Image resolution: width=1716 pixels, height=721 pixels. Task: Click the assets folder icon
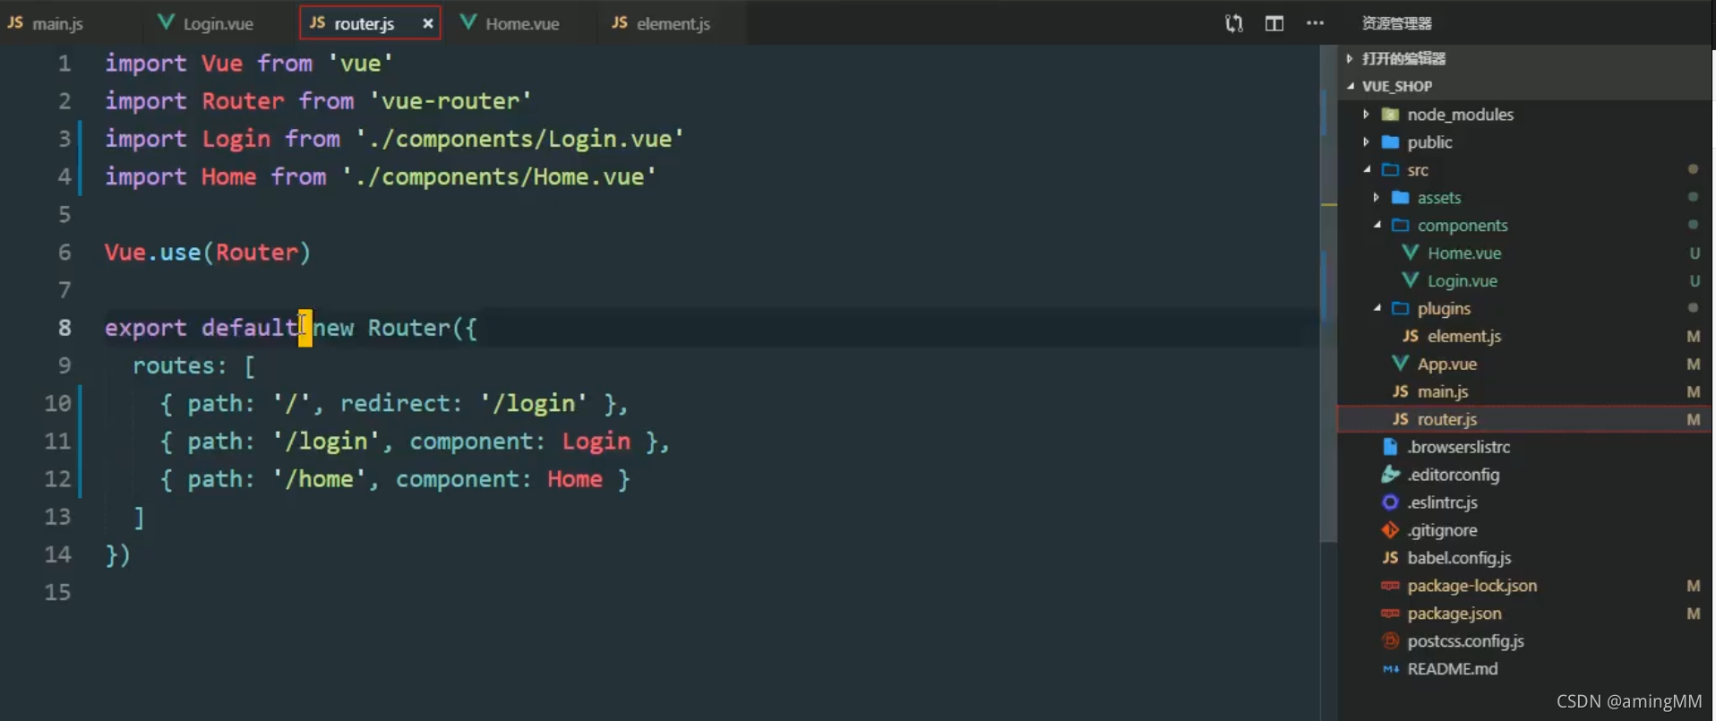(1401, 197)
